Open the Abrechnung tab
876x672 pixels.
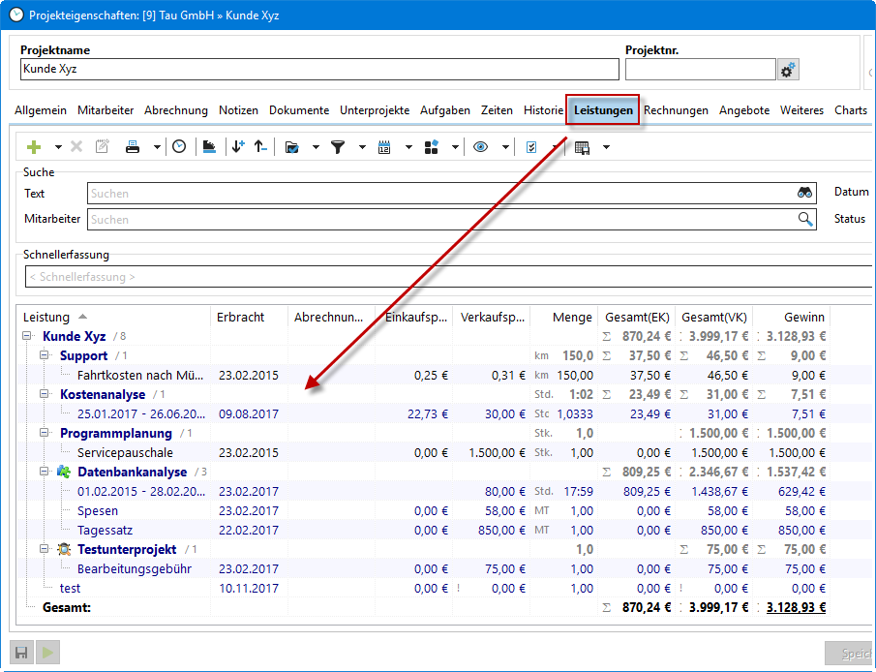pyautogui.click(x=176, y=110)
